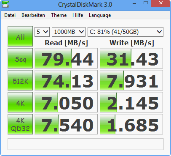Minimize the CrystalDiskMark window
The image size is (171, 156).
tap(134, 4)
